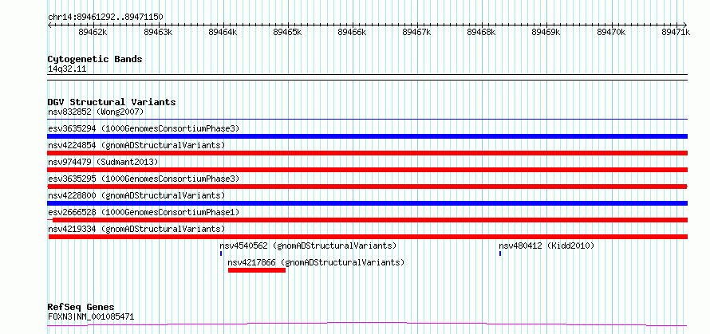Open variant nsv4540562 gnomAD label
Viewport: 710px width, 334px height.
(308, 246)
